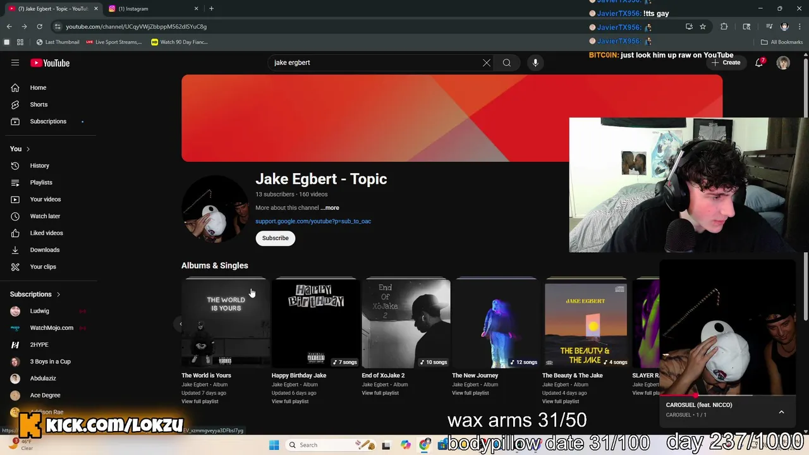Open The New Journey album cover

pos(496,323)
